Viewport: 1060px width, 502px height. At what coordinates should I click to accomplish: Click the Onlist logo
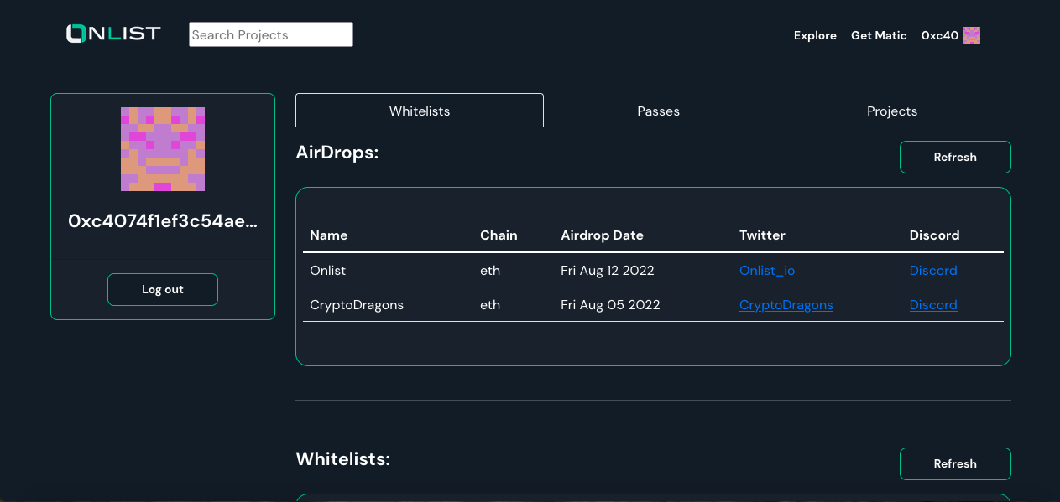coord(113,34)
